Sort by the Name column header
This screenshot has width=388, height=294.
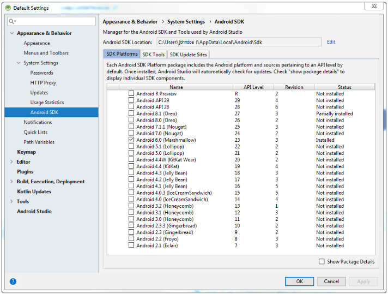(176, 87)
